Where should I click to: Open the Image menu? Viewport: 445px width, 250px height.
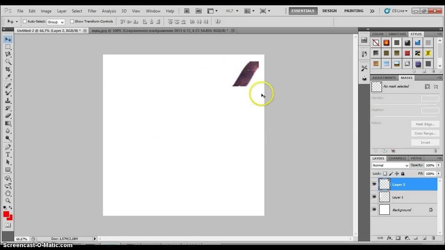pos(46,11)
